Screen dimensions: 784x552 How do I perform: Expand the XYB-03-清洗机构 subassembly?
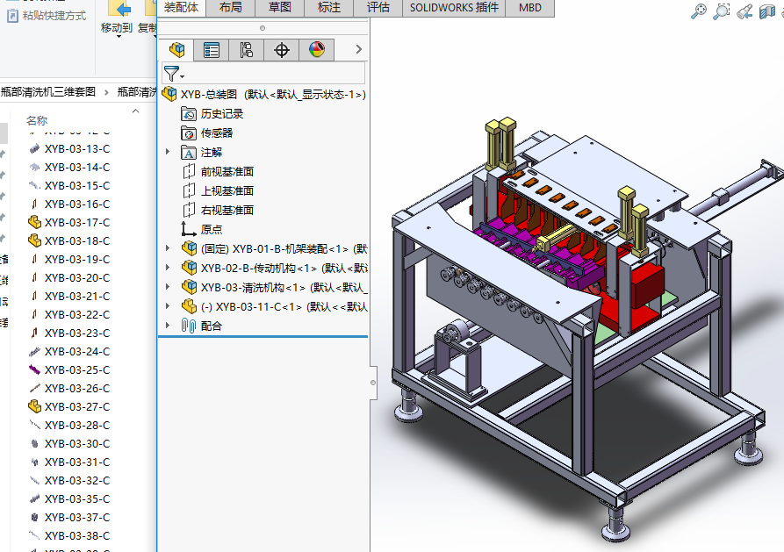pos(168,286)
